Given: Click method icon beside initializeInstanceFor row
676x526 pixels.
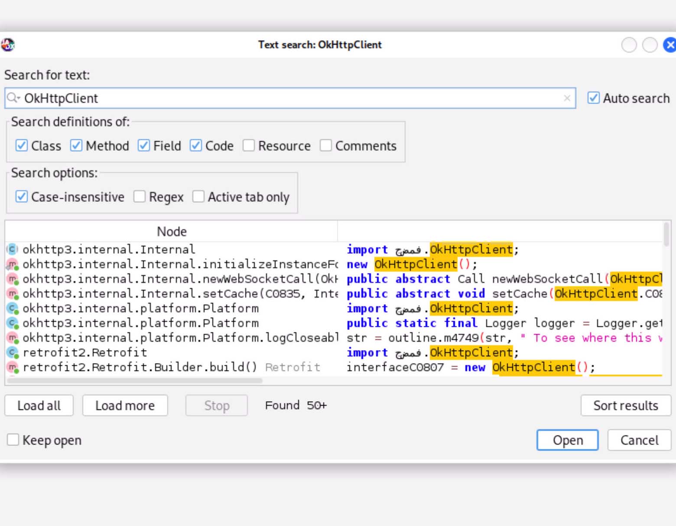Looking at the screenshot, I should [x=13, y=264].
